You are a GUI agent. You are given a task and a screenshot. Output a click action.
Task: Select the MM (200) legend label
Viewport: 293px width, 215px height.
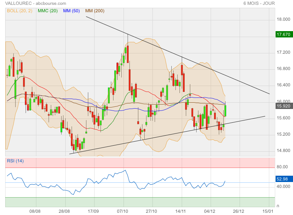coord(95,11)
